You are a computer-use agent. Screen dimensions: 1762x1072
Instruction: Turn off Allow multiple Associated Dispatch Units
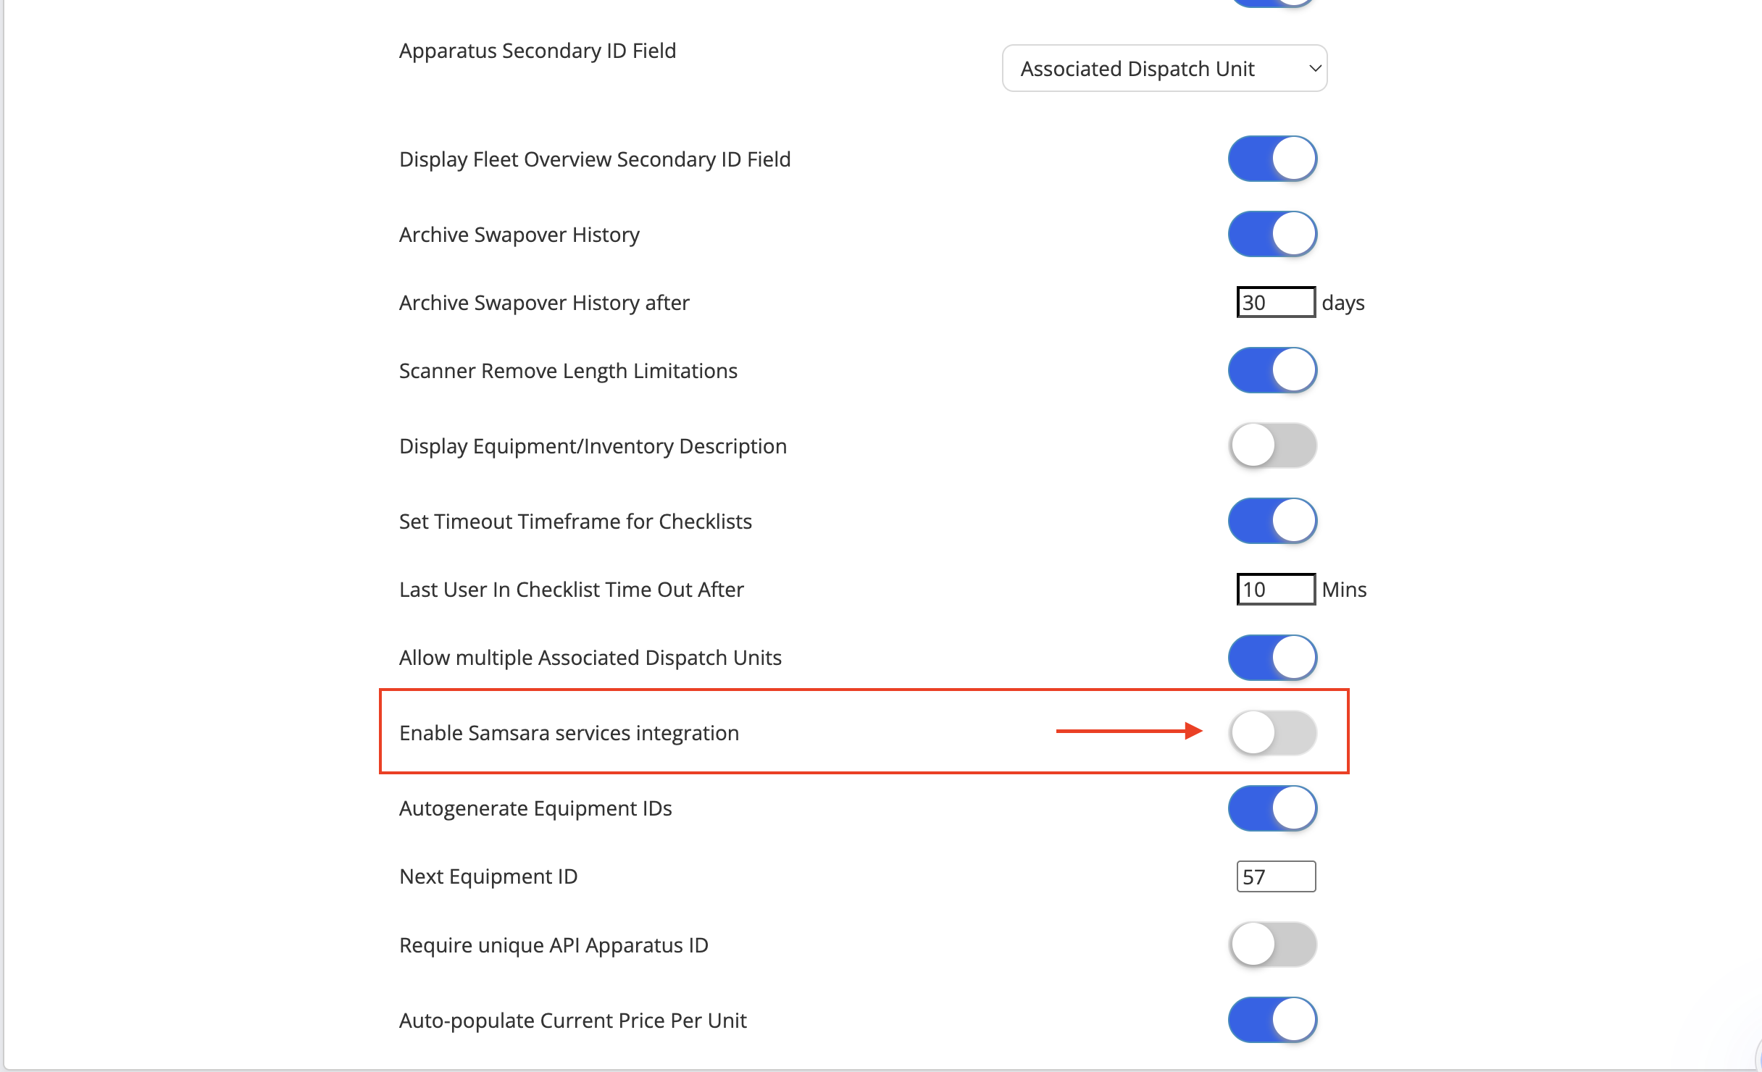tap(1273, 657)
